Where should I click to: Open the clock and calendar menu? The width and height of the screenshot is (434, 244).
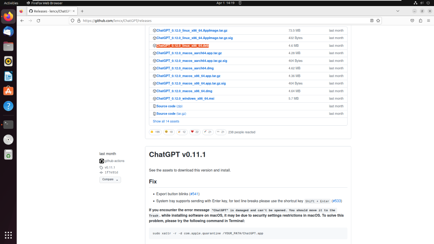coord(225,3)
